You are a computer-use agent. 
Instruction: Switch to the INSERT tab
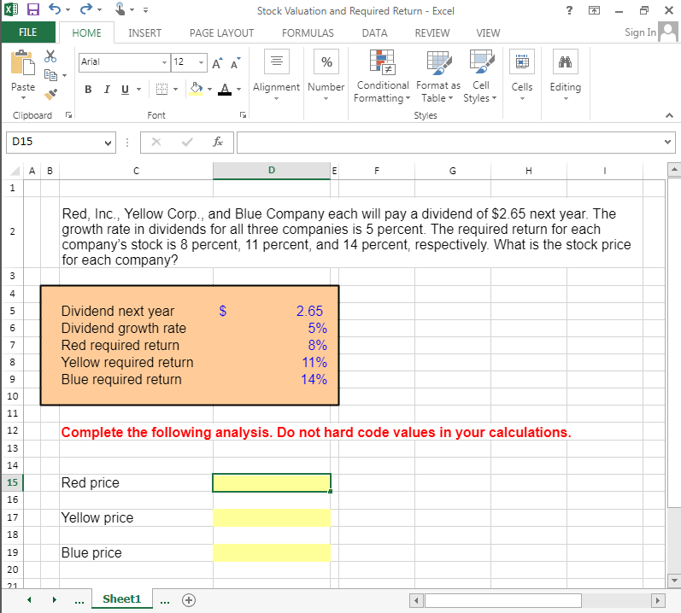click(x=144, y=33)
